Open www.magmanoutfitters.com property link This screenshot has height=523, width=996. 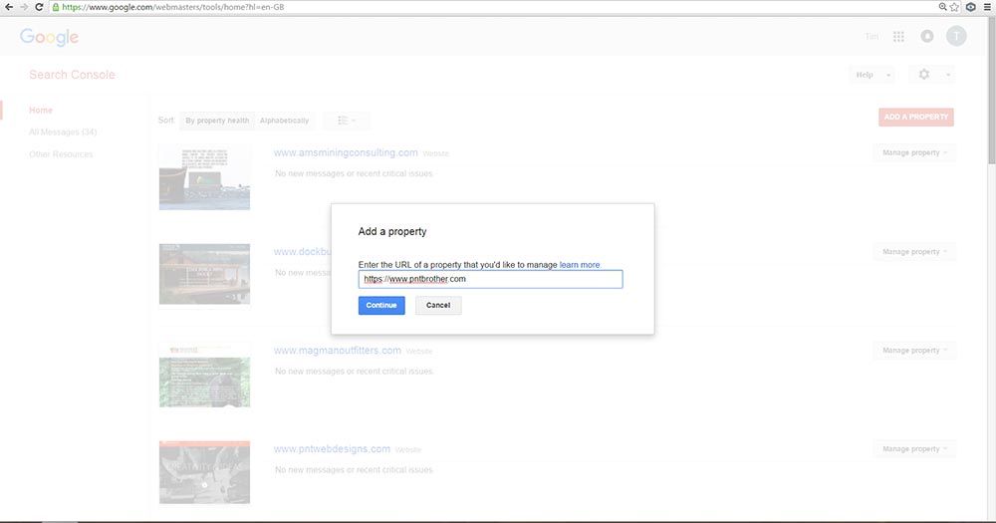(x=338, y=350)
